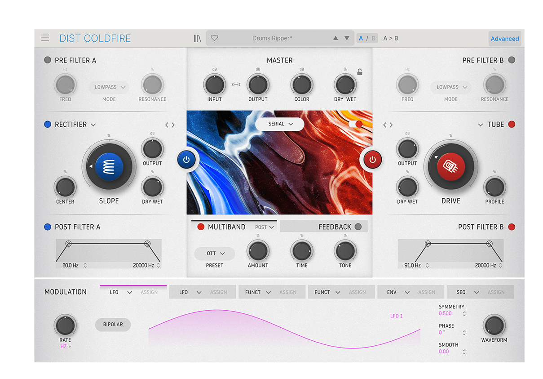Click the left arrow beside the Rectifier module
The width and height of the screenshot is (543, 379).
pyautogui.click(x=167, y=125)
